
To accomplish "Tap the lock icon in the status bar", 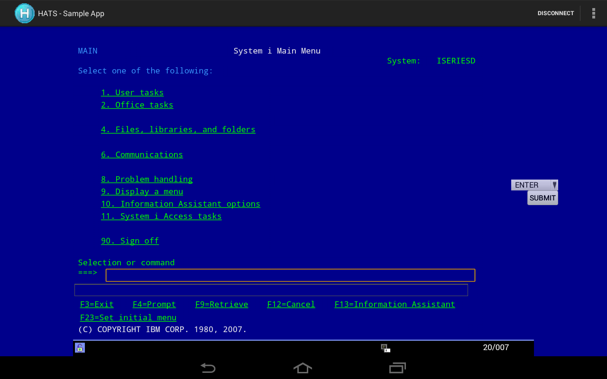I will 80,348.
